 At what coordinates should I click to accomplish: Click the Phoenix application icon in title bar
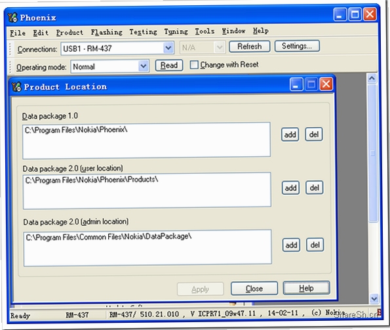12,18
